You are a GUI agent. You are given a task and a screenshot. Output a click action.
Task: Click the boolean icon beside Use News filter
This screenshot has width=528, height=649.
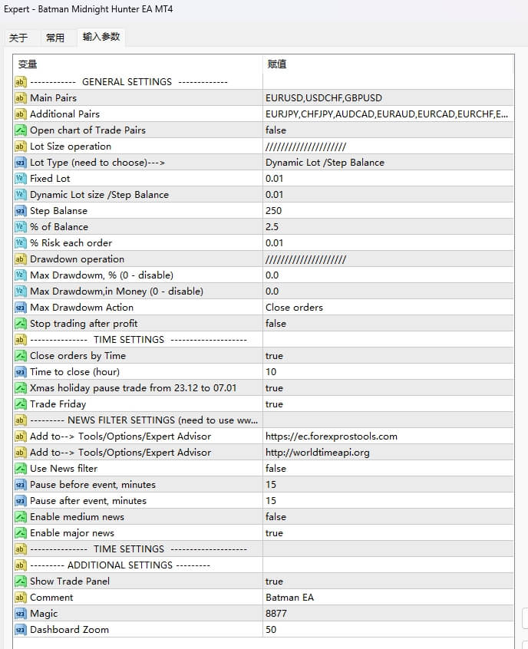tap(20, 469)
